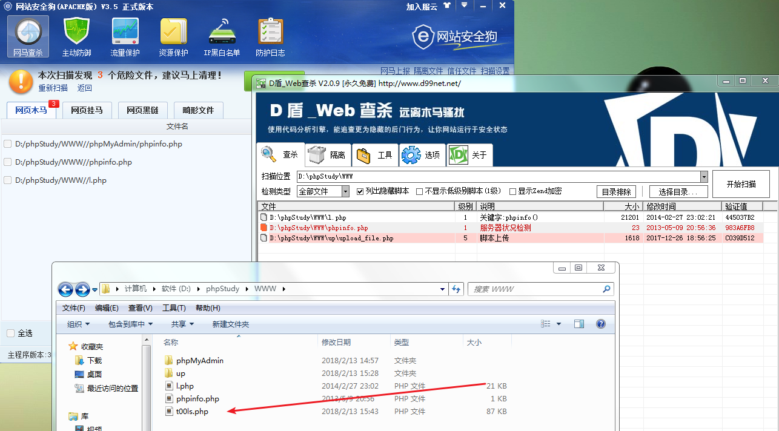Expand the 共享 dropdown
Screen dimensions: 779x431
[x=182, y=324]
